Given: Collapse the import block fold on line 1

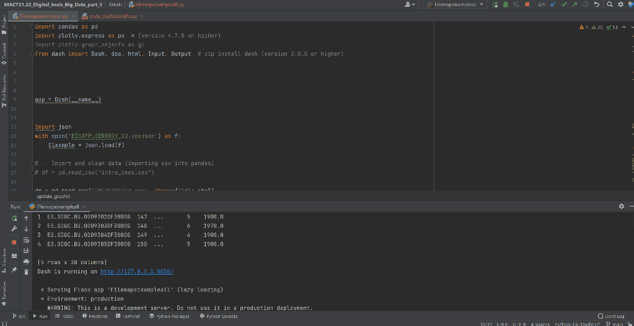Looking at the screenshot, I should click(x=32, y=27).
